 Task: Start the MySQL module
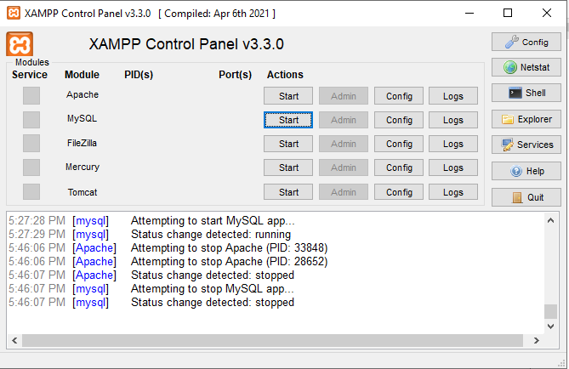288,120
